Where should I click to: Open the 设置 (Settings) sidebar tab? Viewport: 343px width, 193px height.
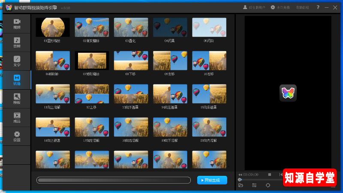point(17,136)
